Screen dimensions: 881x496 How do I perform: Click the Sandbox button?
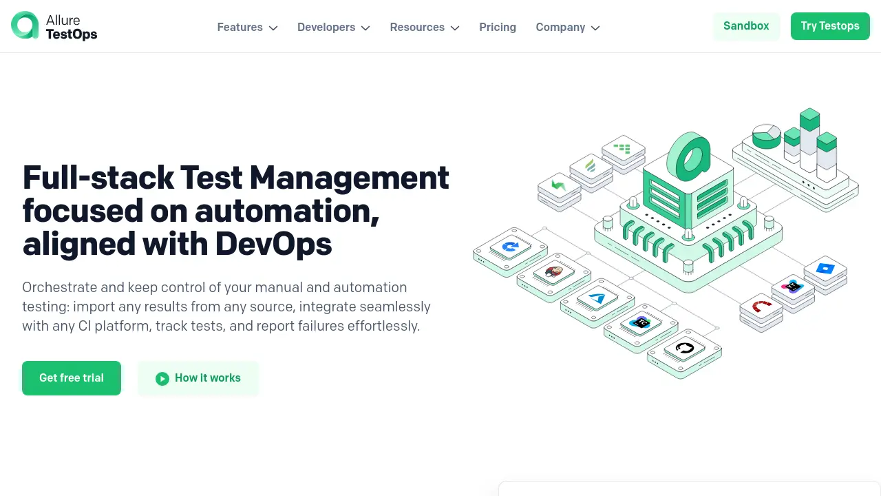746,26
